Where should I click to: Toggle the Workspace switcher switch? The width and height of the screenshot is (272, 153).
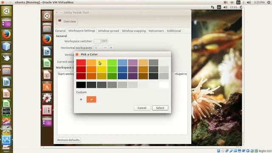coord(101,41)
